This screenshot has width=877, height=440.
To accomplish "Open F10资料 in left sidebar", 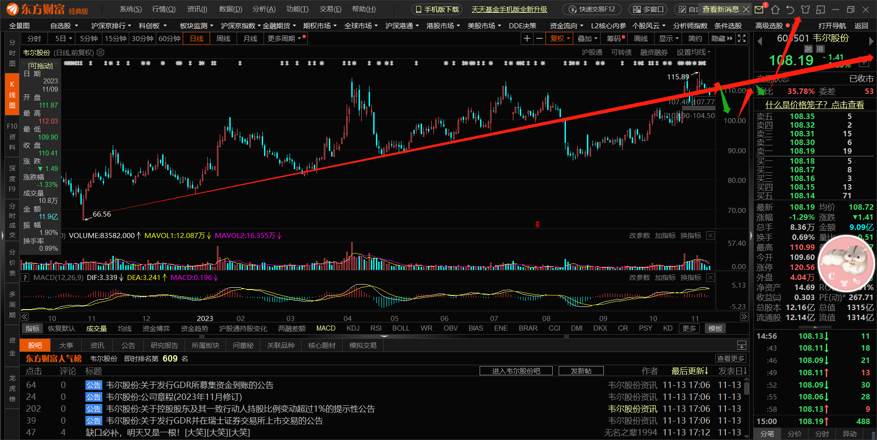I will [12, 136].
